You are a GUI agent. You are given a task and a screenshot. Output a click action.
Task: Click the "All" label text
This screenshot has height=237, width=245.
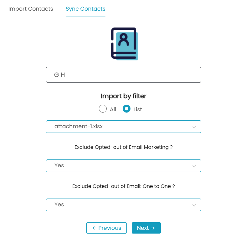pyautogui.click(x=113, y=109)
